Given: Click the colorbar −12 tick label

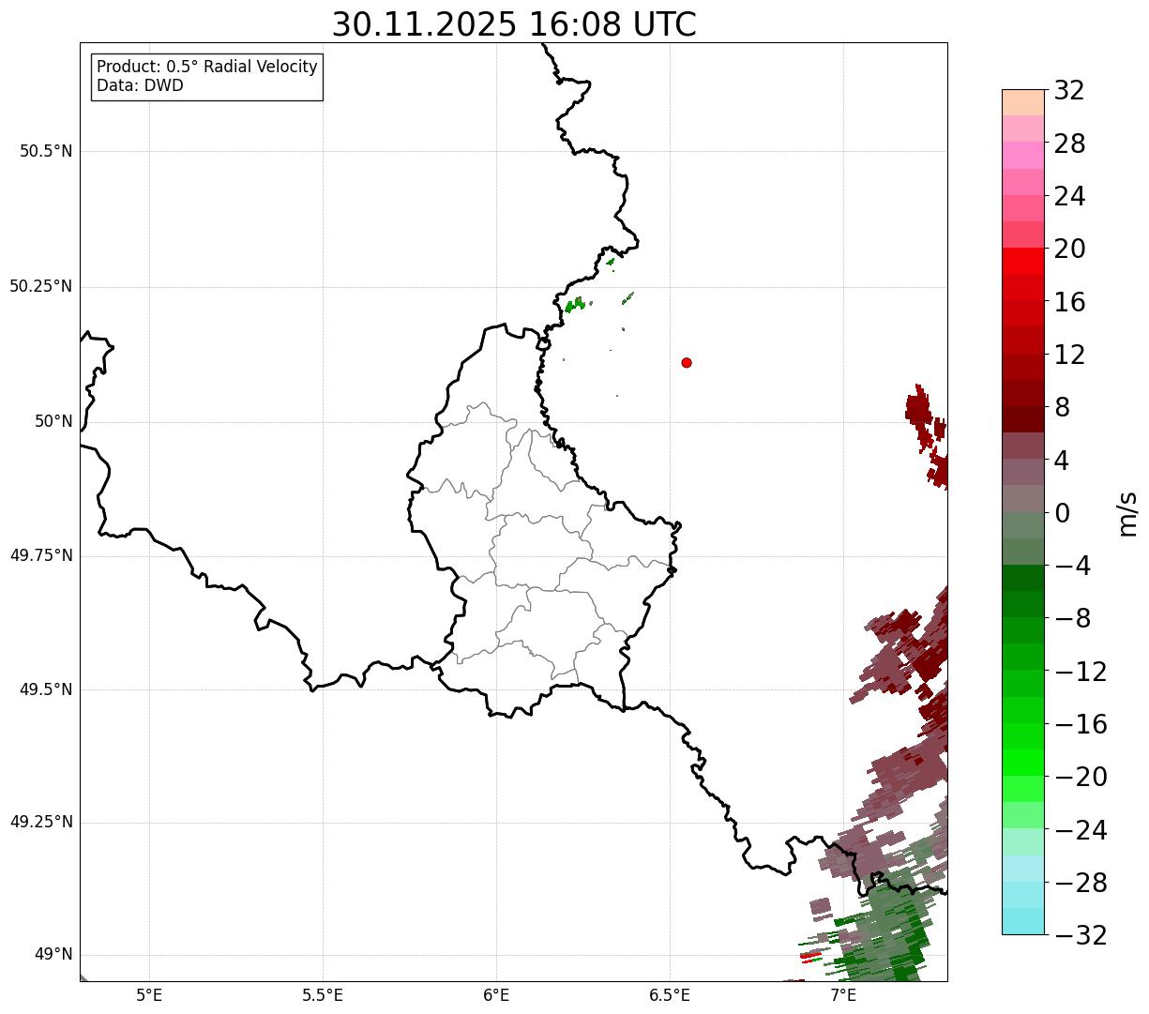Looking at the screenshot, I should (x=1081, y=672).
